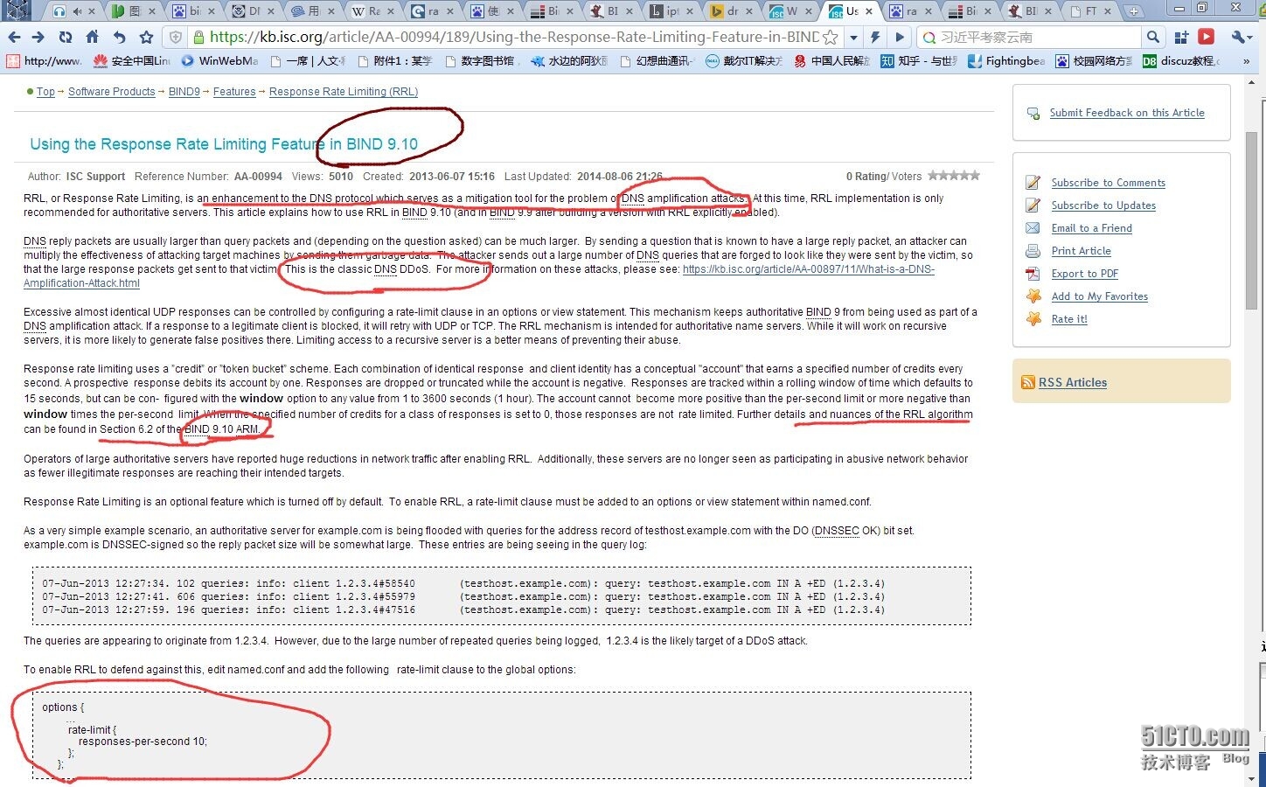Open the address bar history dropdown arrow
Viewport: 1266px width, 787px height.
click(x=852, y=37)
